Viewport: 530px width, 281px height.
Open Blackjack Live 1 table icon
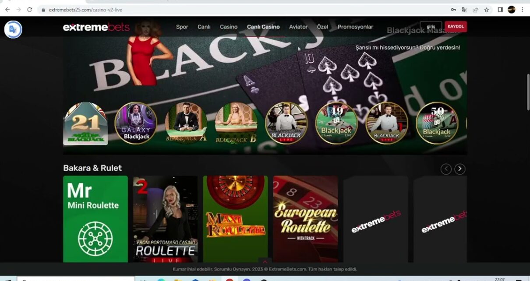387,123
